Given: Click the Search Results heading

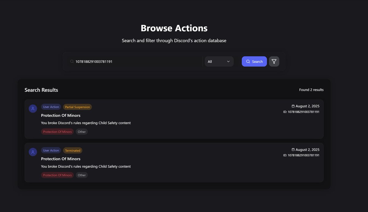Looking at the screenshot, I should [x=41, y=90].
